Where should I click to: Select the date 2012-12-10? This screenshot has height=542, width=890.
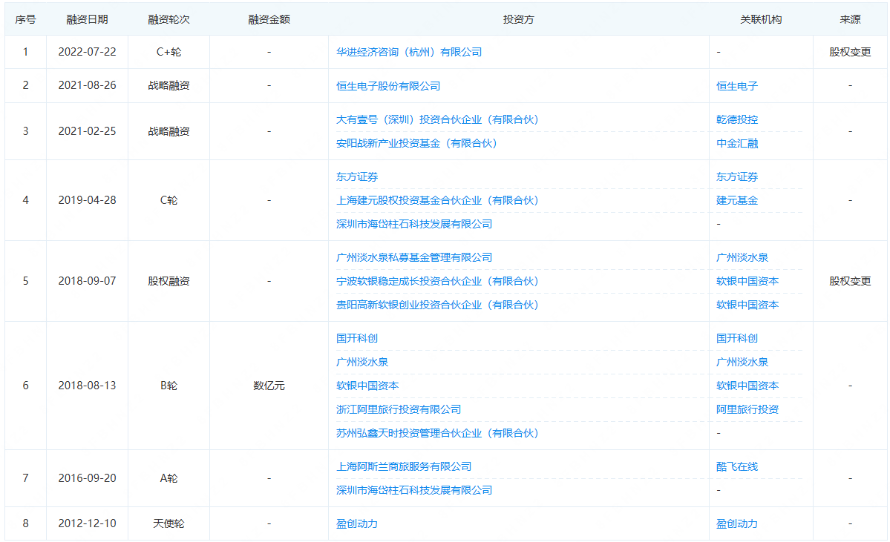pos(87,524)
